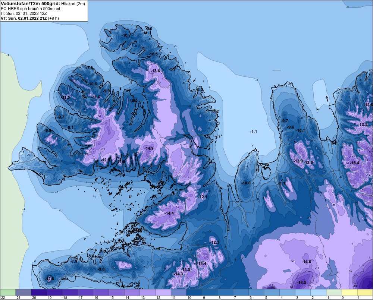Click the -13.6 temperature value on the map
The width and height of the screenshot is (373, 300).
coord(155,71)
